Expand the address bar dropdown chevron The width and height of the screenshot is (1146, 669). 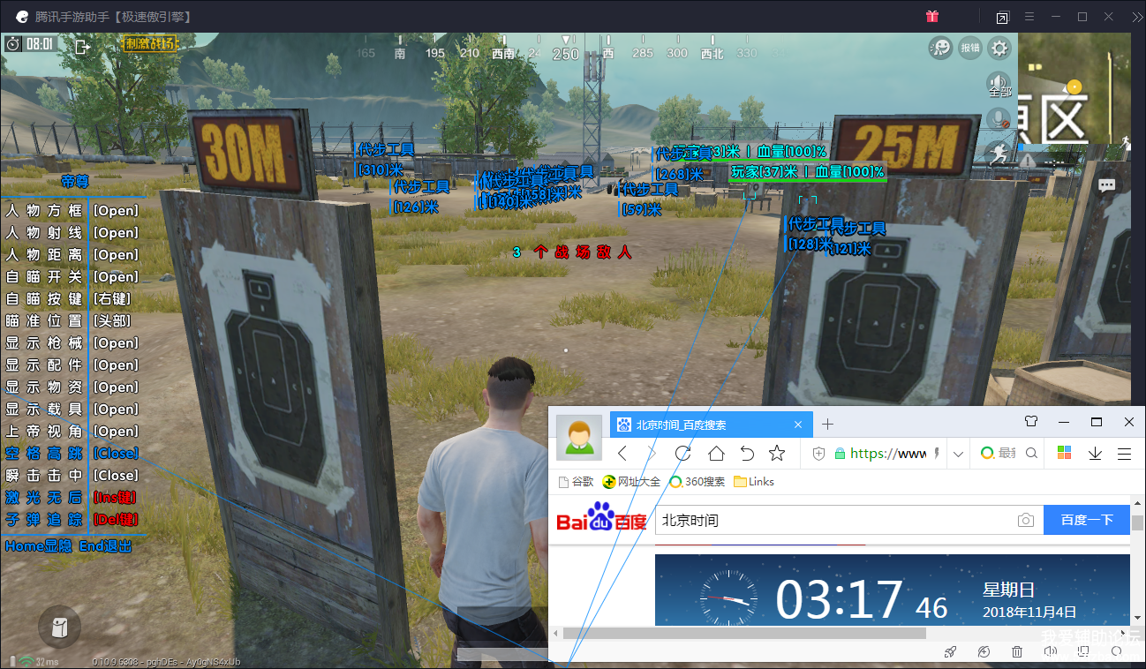point(959,455)
